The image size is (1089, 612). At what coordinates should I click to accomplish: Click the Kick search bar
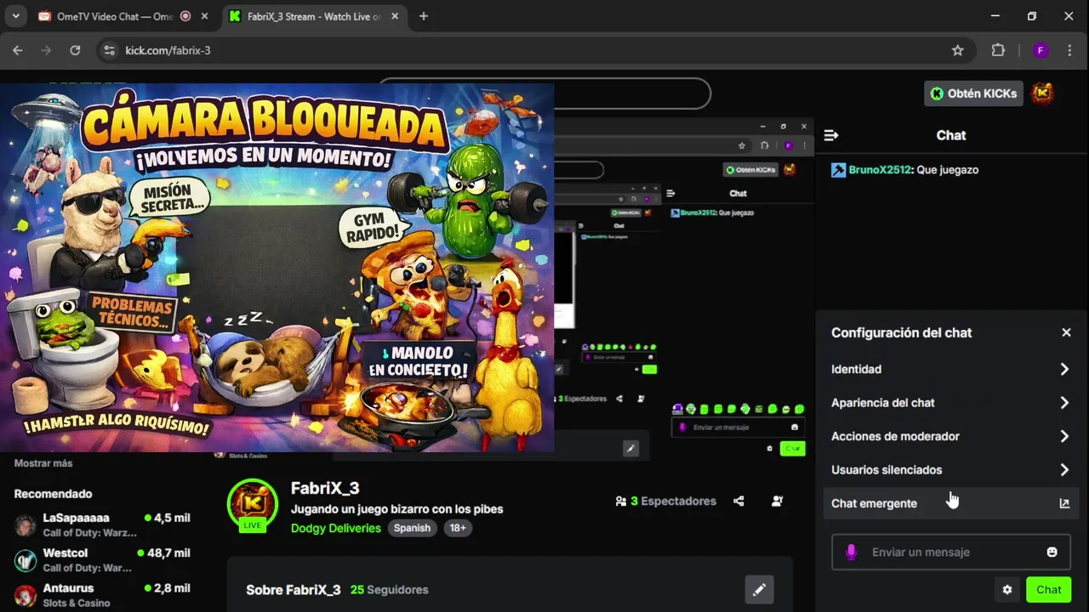point(544,93)
